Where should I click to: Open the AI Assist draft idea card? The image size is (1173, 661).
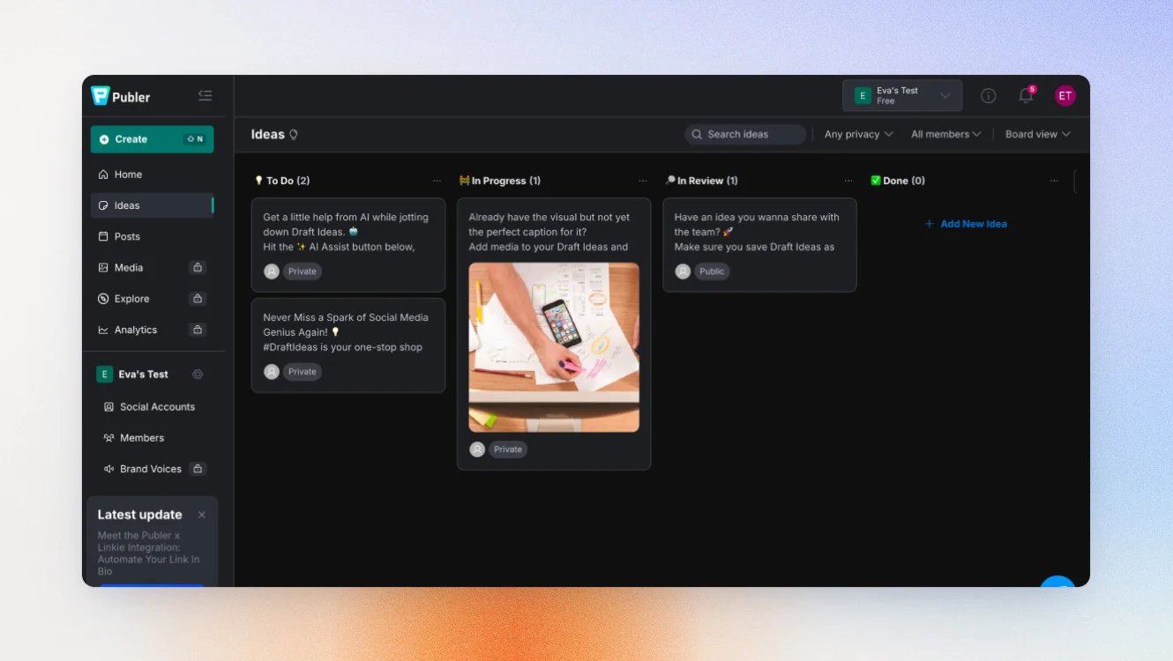(x=348, y=245)
